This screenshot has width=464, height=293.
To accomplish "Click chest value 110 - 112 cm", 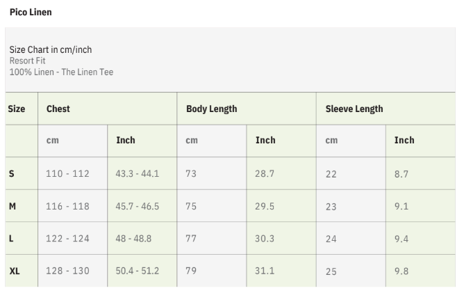I will pyautogui.click(x=67, y=173).
